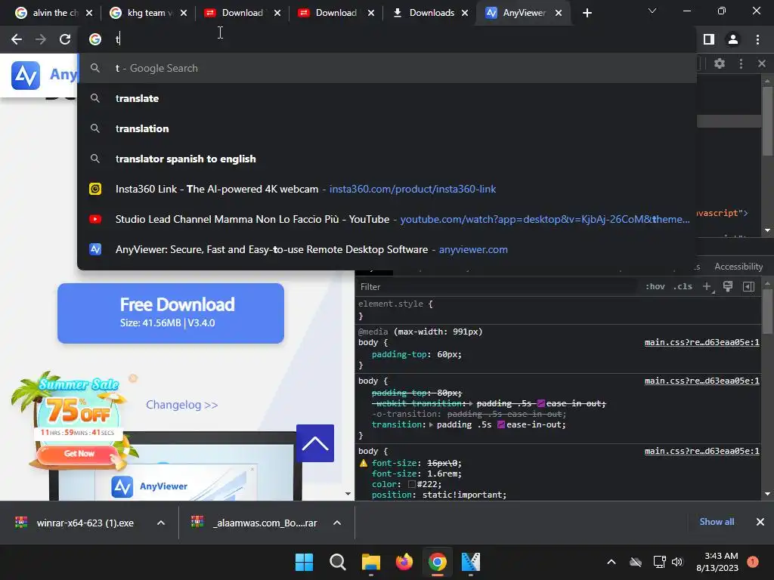Open Windows taskbar search

click(x=338, y=562)
